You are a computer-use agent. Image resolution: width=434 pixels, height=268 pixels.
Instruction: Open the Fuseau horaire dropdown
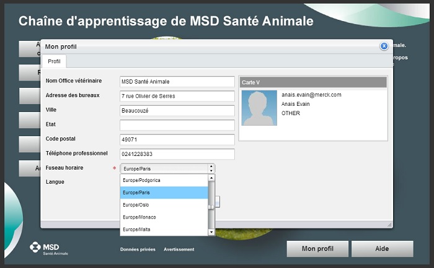(167, 168)
